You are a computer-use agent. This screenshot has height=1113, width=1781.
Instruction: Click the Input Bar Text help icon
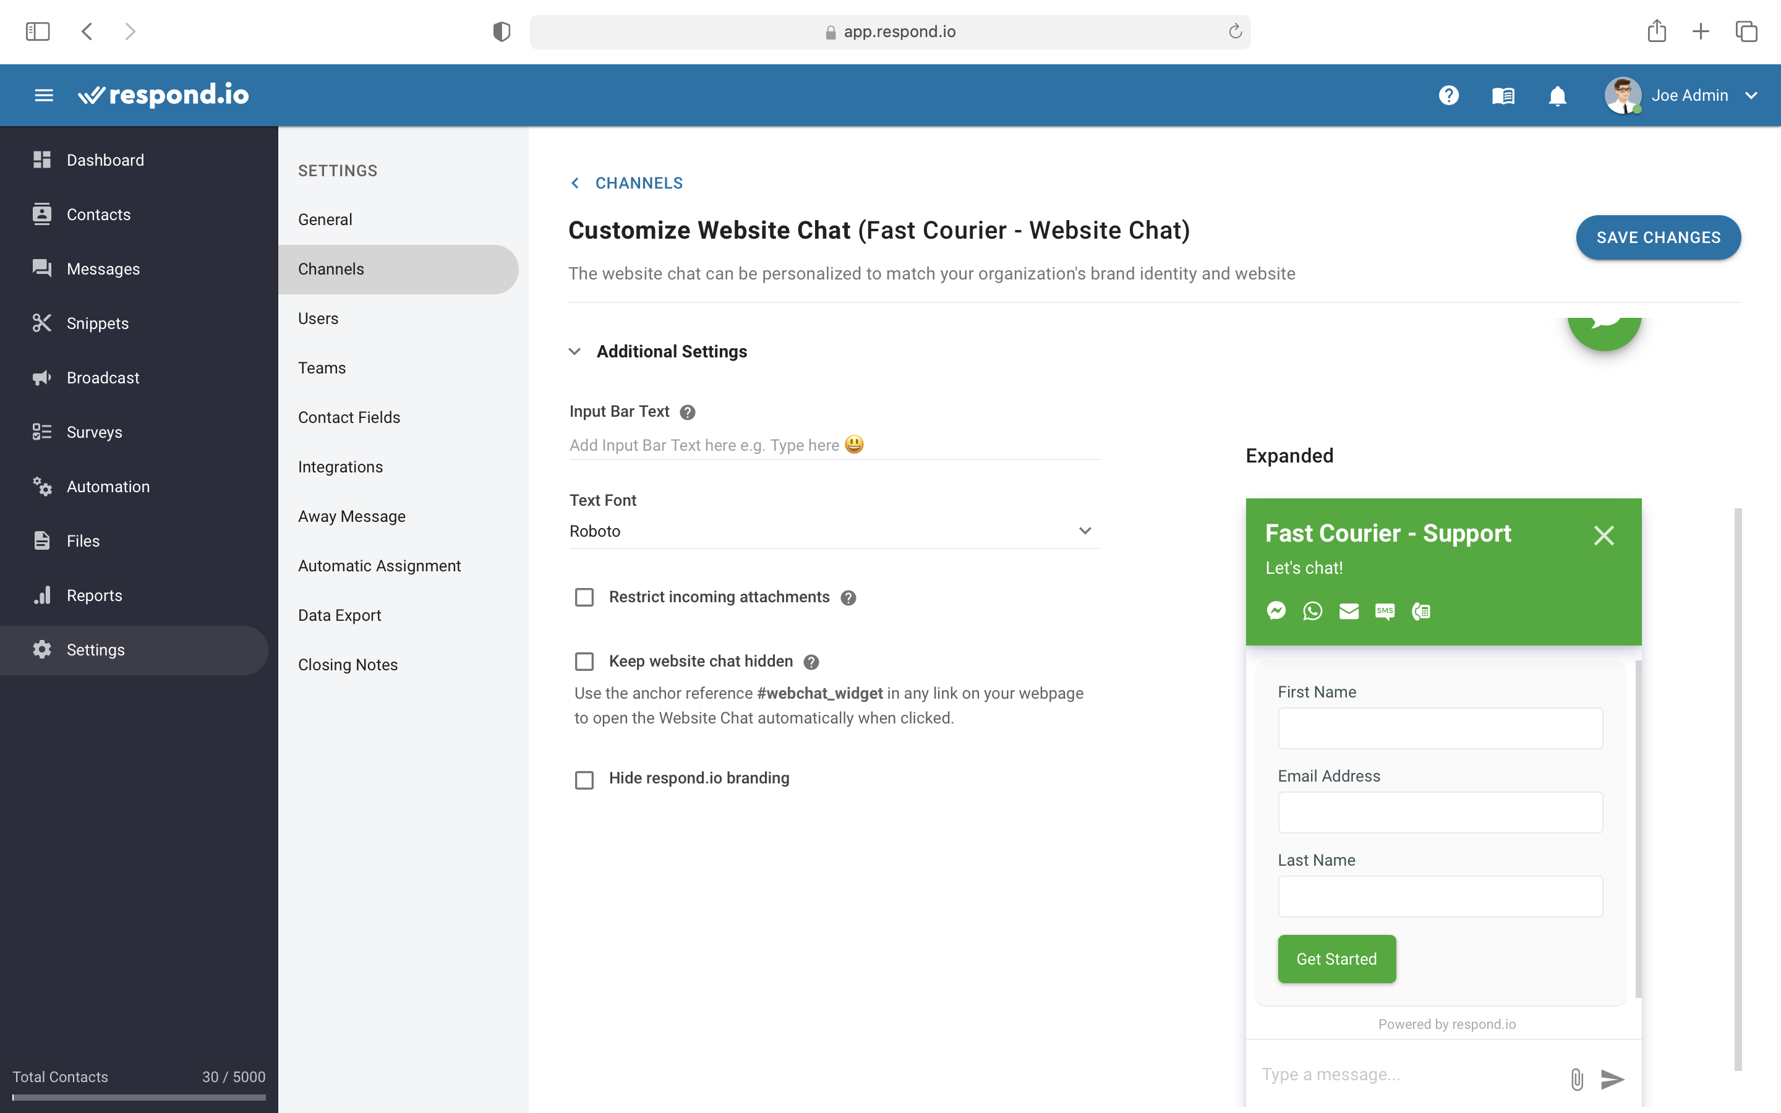click(x=688, y=412)
